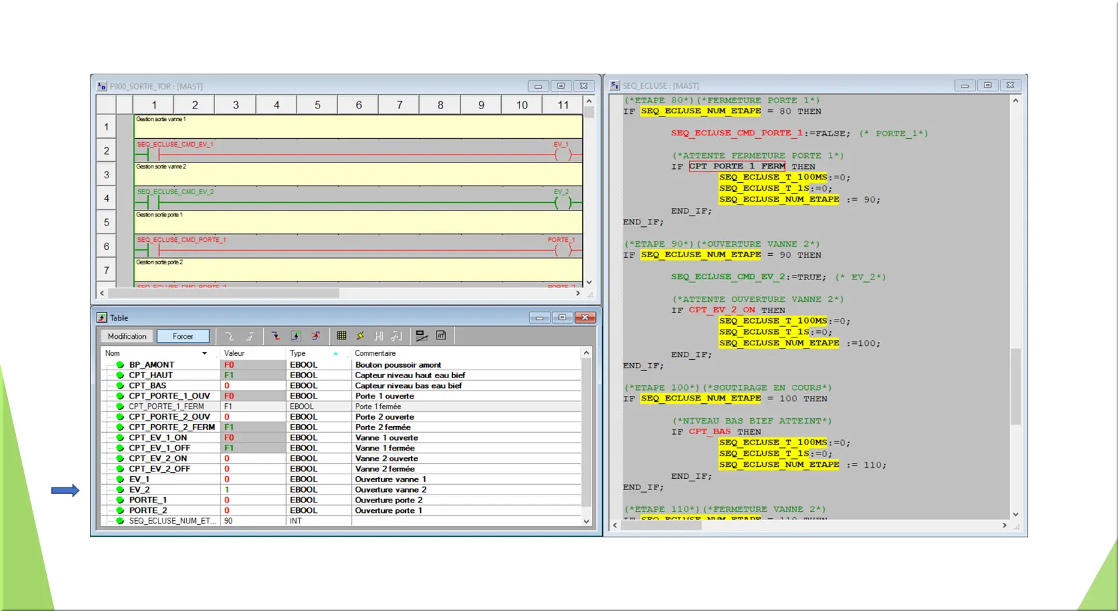Click 'Gestion sortie vanne 1' comment in ladder

pos(161,119)
